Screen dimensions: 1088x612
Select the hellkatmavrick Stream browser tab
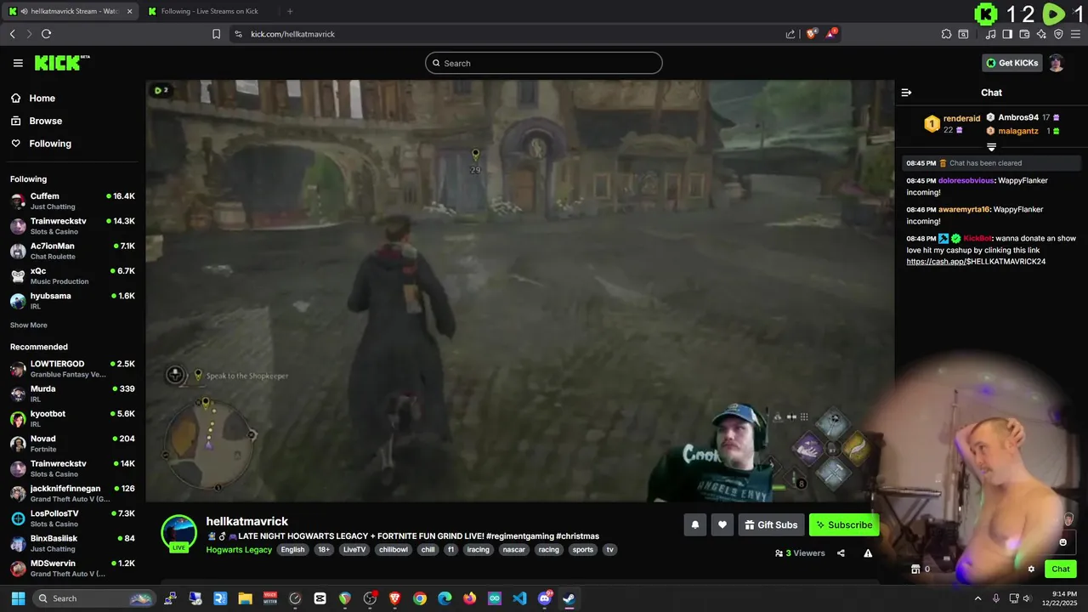click(x=70, y=11)
